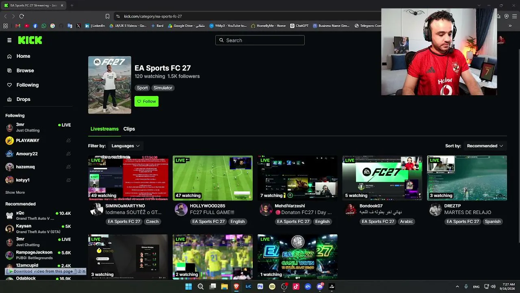This screenshot has height=293, width=520.
Task: Click the Drops gift icon
Action: coord(9,99)
